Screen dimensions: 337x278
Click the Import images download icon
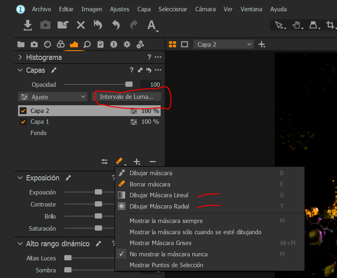pos(28,25)
